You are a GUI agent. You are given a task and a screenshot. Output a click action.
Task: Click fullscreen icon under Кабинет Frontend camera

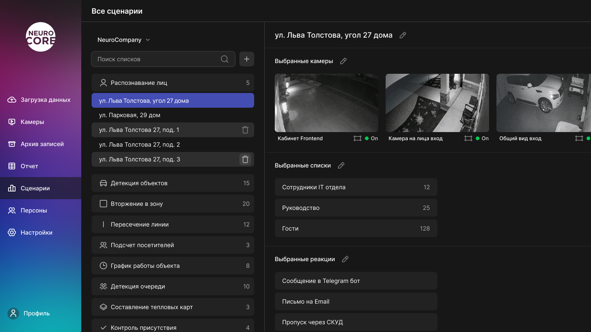click(x=357, y=138)
